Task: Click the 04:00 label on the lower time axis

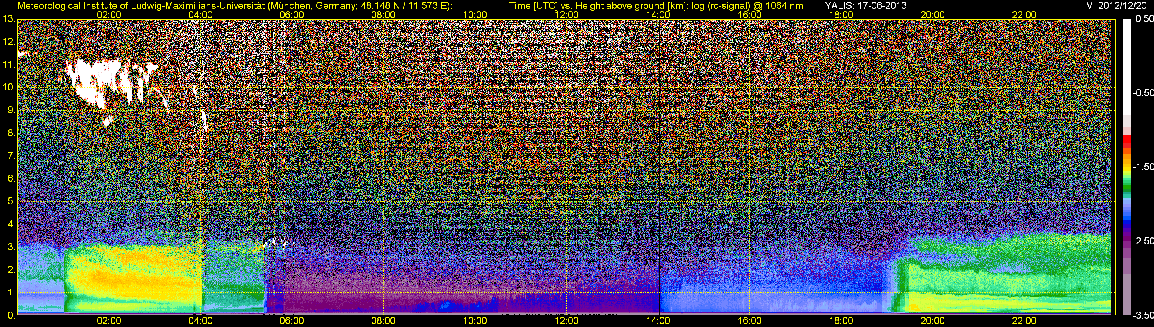Action: 200,321
